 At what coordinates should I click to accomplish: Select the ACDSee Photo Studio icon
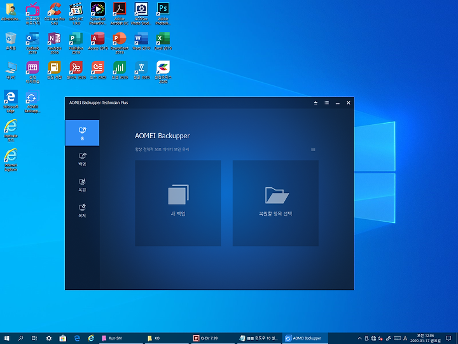click(141, 13)
